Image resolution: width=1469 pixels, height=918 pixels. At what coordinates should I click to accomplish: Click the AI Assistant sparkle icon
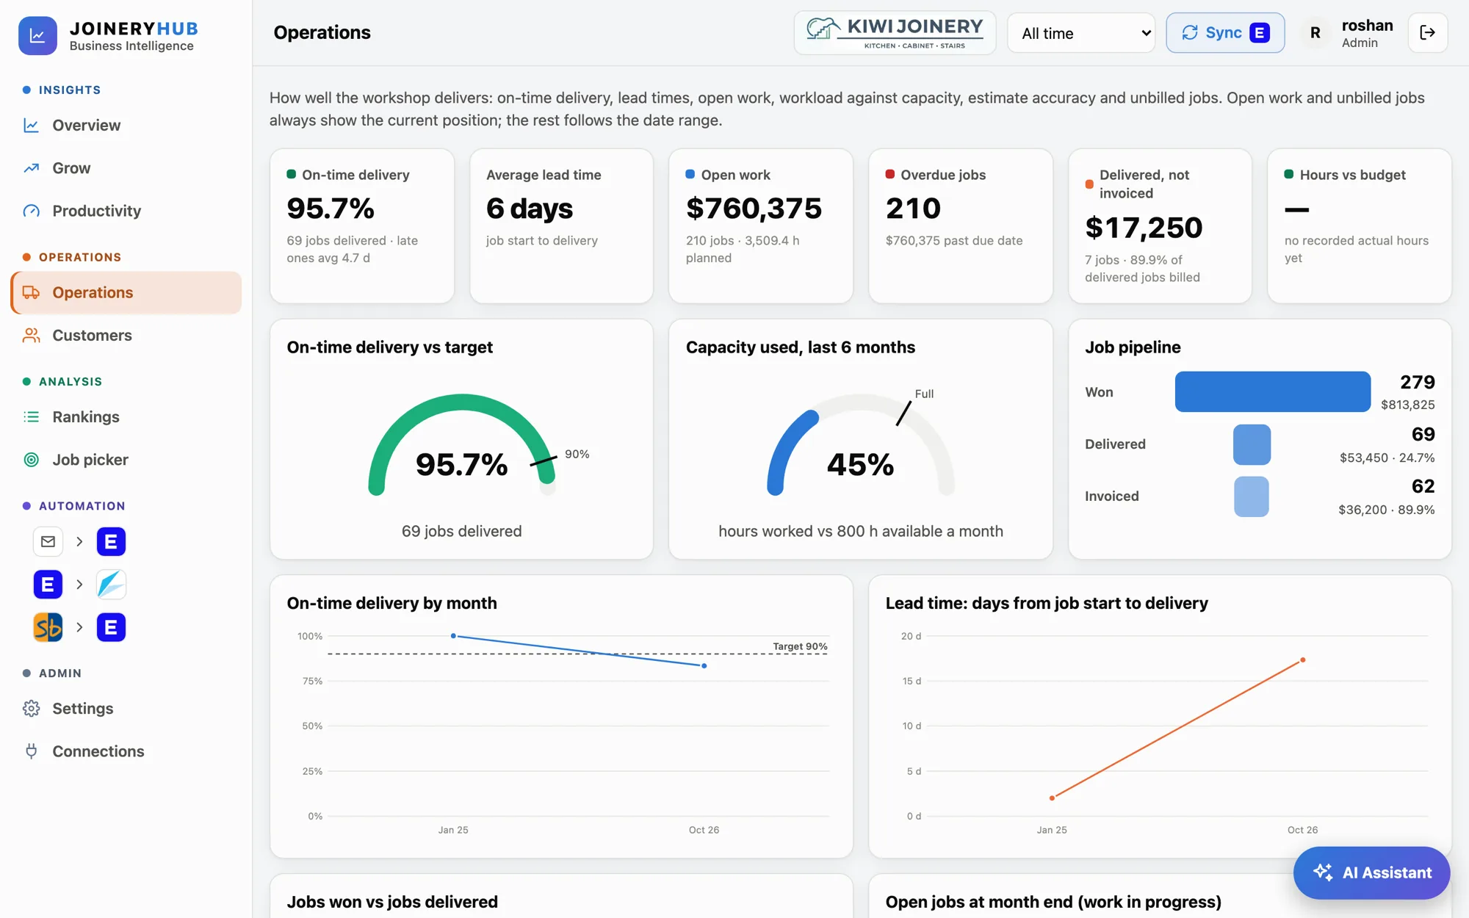coord(1323,872)
